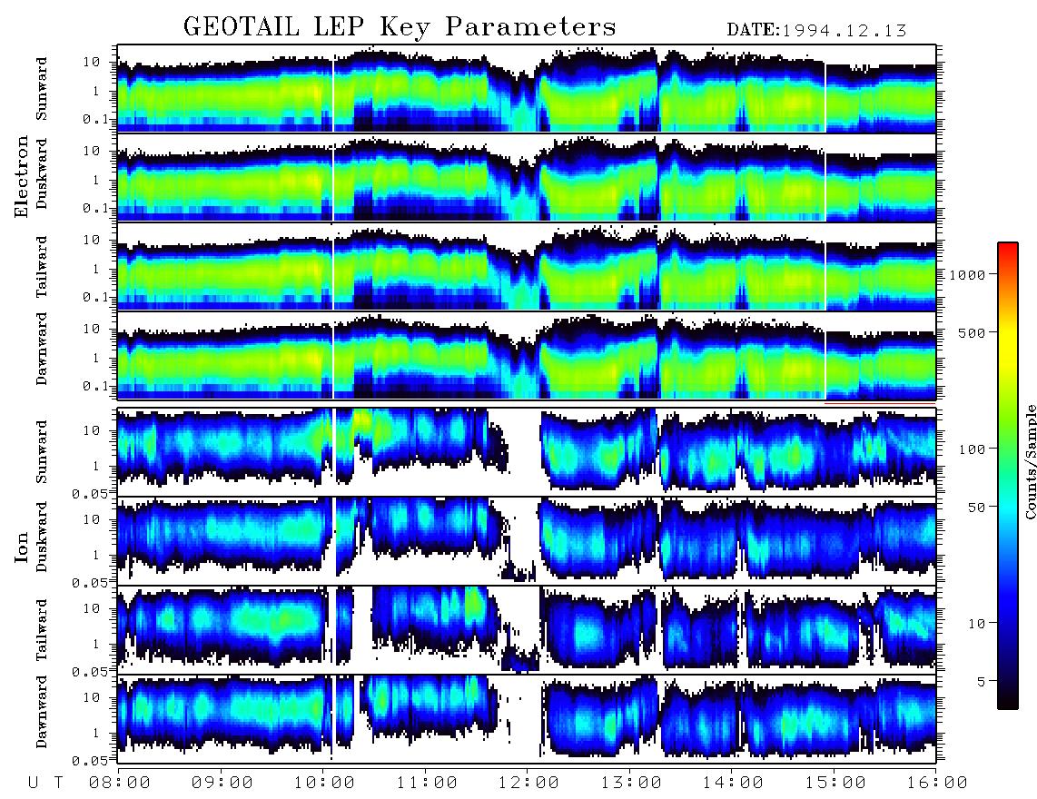Viewport: 1037px width, 799px height.
Task: Click the 14:00 time axis label
Action: coord(734,783)
